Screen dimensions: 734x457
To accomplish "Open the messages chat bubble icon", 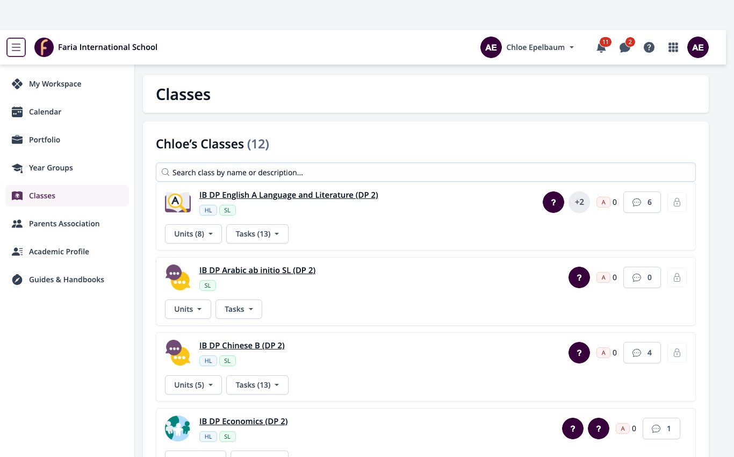I will coord(625,47).
